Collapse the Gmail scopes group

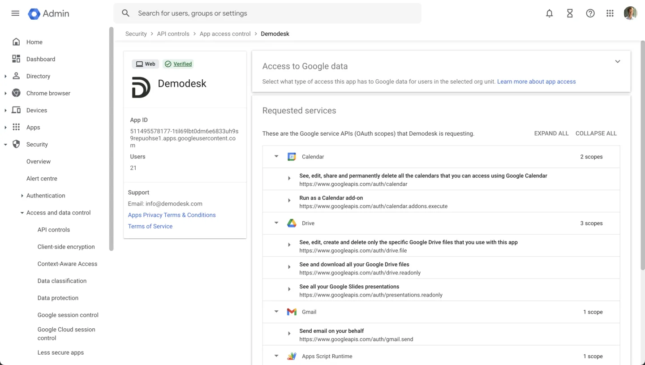click(276, 311)
